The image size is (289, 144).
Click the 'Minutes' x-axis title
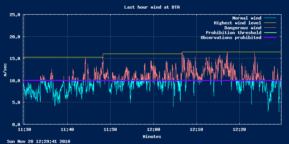[152, 136]
